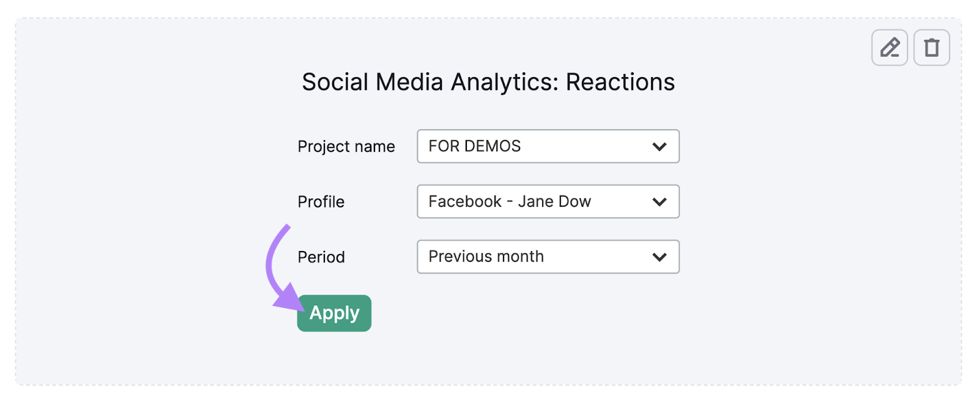Viewport: 979px width, 404px height.
Task: Select the Facebook - Jane Dow profile value
Action: click(510, 201)
